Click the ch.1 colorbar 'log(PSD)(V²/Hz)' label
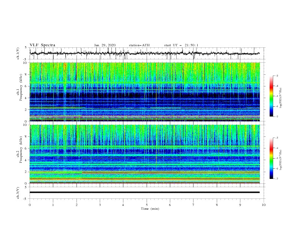 click(280, 98)
